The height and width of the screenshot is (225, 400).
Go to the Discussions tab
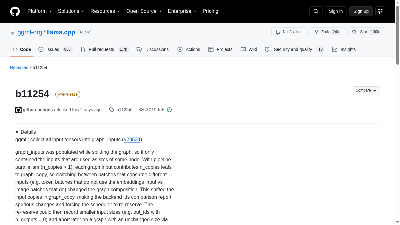(x=152, y=49)
